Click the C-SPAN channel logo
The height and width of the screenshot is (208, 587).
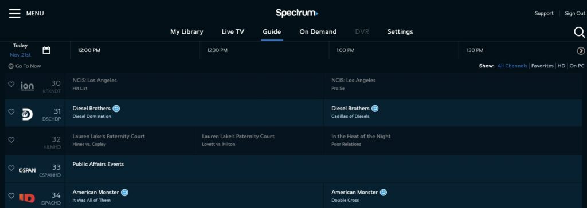pyautogui.click(x=28, y=170)
